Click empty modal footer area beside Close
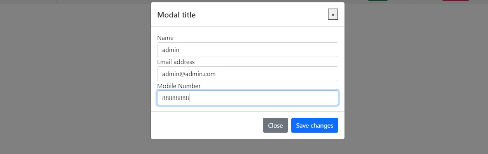The image size is (488, 154). (x=206, y=125)
